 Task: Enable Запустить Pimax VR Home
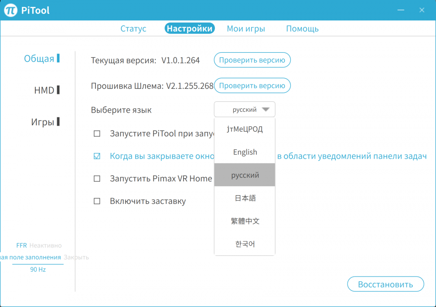click(x=97, y=178)
